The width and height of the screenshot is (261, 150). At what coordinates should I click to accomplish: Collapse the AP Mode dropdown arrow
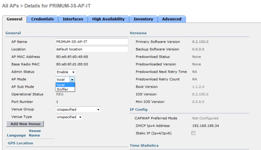coord(72,79)
